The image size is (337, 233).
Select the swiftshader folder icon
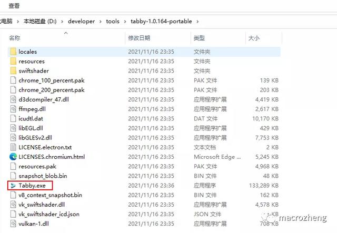13,70
